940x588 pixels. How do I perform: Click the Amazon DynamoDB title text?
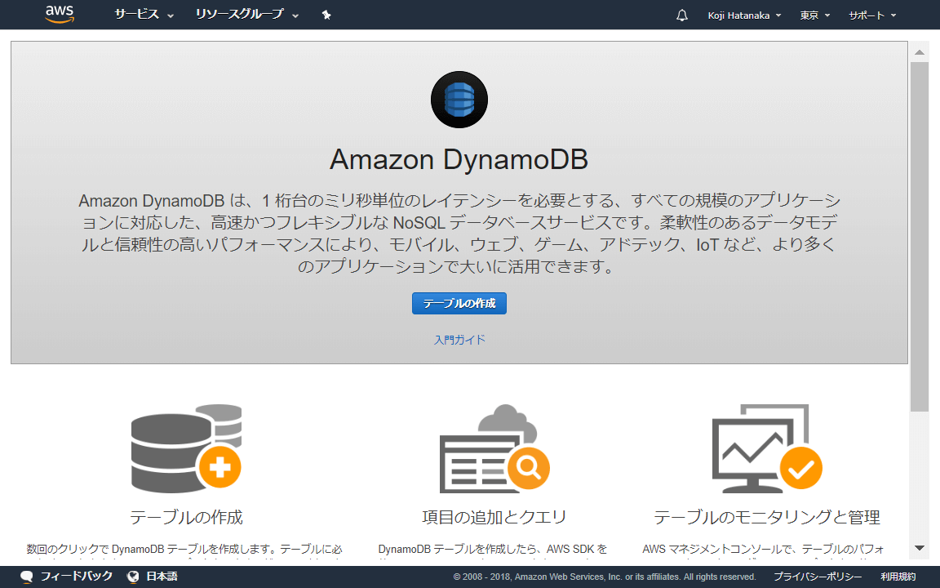459,159
